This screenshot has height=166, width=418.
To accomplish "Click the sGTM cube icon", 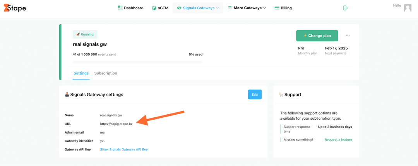I will (x=154, y=8).
